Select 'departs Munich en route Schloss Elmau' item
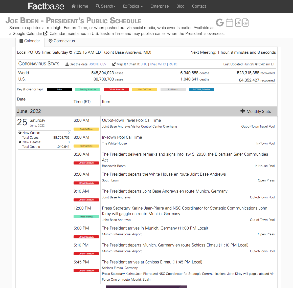 click(175, 245)
